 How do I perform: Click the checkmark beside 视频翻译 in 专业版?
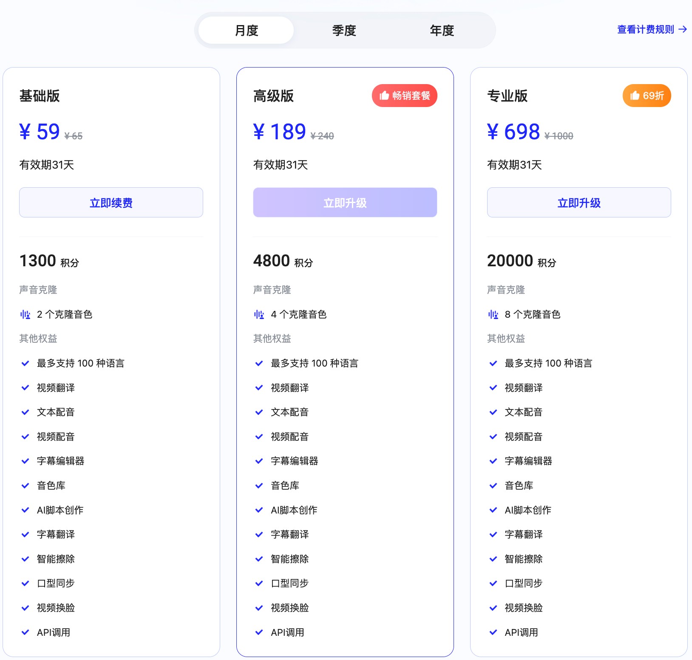[x=493, y=388]
